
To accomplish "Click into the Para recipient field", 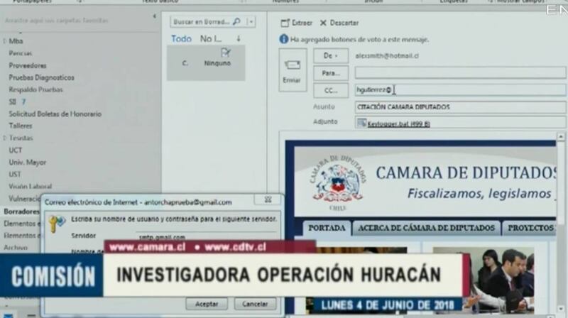I will [x=460, y=72].
